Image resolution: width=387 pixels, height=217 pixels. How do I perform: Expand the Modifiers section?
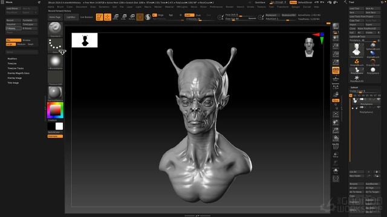click(x=12, y=59)
